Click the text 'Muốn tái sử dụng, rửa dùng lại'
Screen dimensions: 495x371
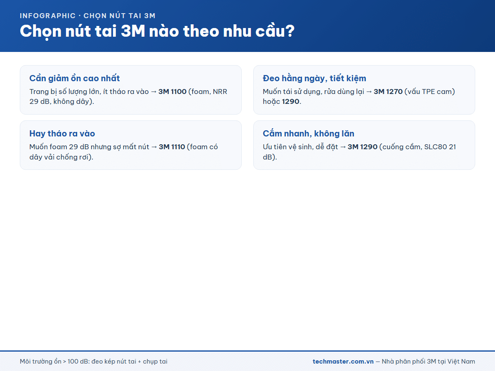pos(313,92)
